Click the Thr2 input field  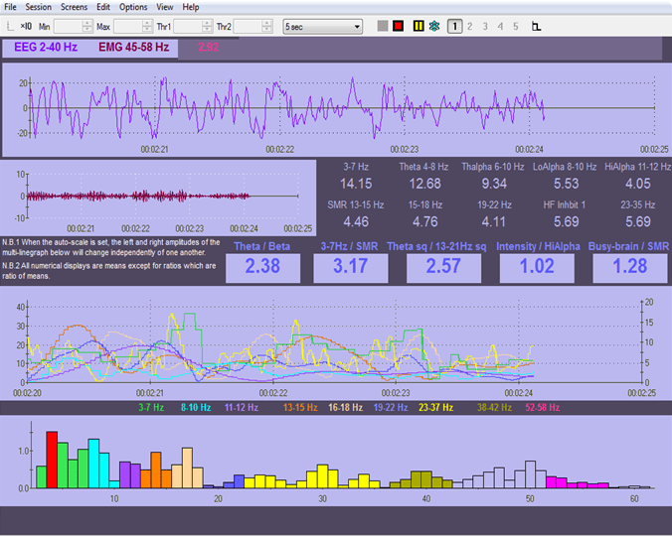[248, 25]
